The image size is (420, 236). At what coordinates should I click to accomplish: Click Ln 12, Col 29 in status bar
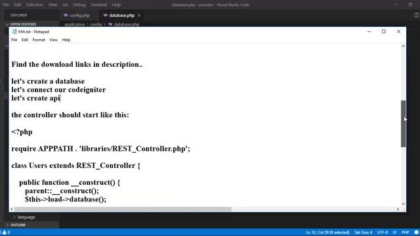[327, 232]
